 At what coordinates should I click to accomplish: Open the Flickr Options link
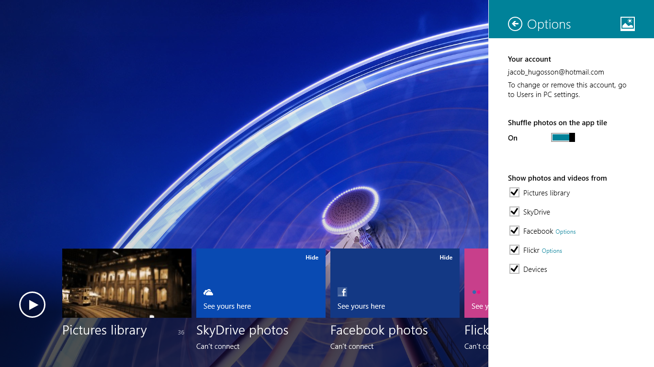click(552, 251)
